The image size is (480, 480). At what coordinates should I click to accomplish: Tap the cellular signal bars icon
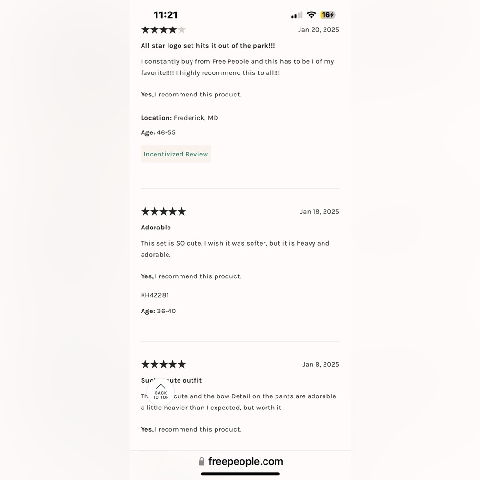pos(297,15)
